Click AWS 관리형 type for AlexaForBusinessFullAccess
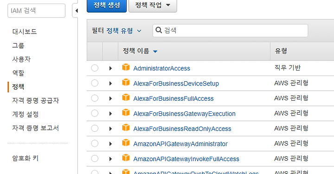Screen dimensions: 334x174 (x=291, y=98)
